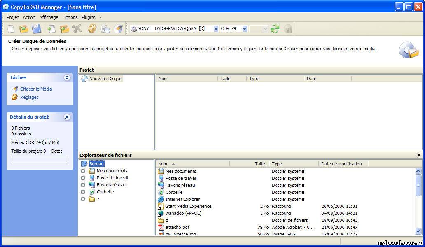Expand the z folder tree node
The image size is (425, 247).
click(83, 199)
